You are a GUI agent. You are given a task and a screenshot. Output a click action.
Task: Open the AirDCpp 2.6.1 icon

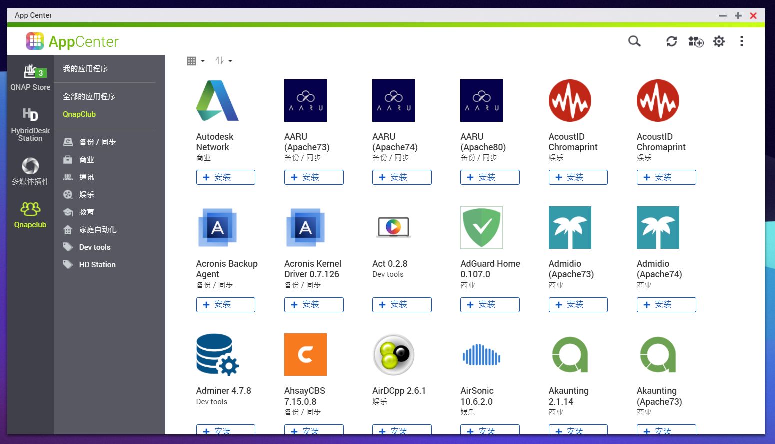coord(393,354)
